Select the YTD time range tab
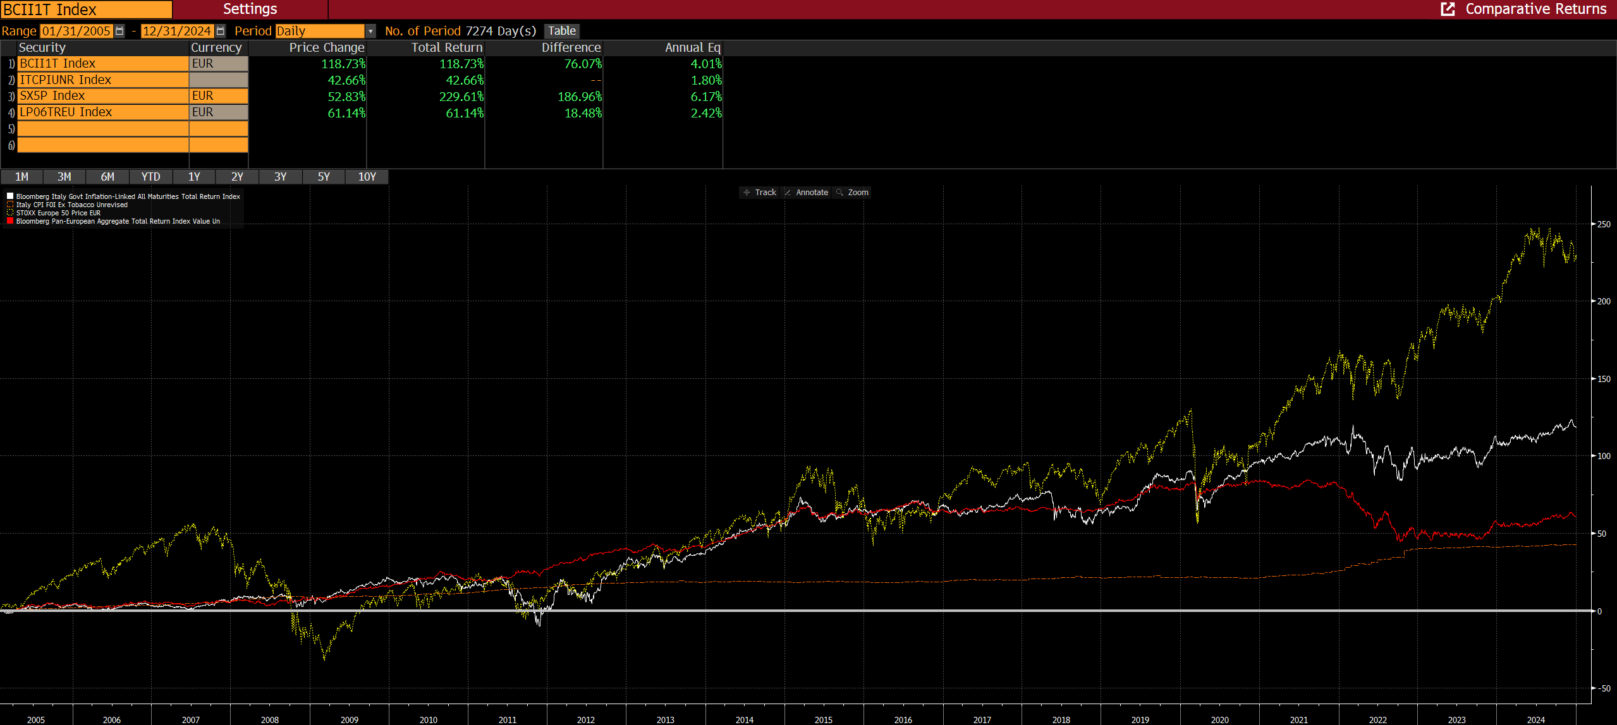 151,177
